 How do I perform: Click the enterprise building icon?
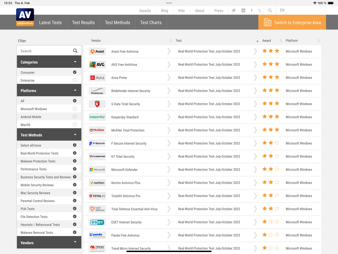point(267,22)
